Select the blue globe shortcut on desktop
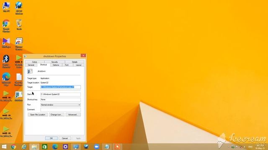Viewport: 268px width, 150px height. pos(19,8)
